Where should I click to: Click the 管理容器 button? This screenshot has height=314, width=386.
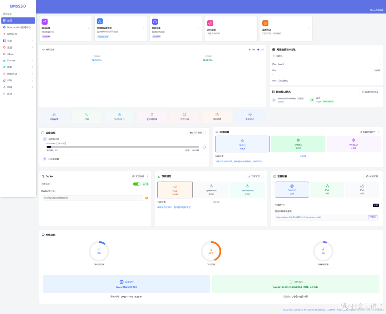[x=138, y=176]
